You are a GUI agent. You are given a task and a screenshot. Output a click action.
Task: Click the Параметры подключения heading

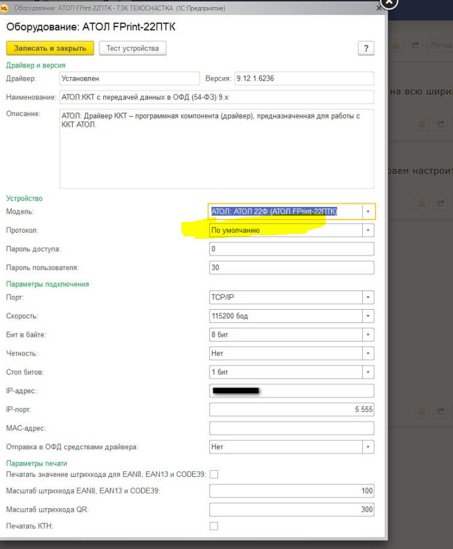coord(47,284)
